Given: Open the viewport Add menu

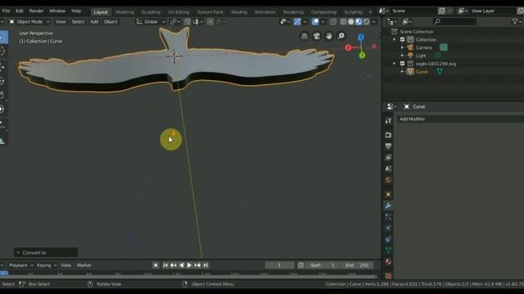Looking at the screenshot, I should pyautogui.click(x=94, y=22).
